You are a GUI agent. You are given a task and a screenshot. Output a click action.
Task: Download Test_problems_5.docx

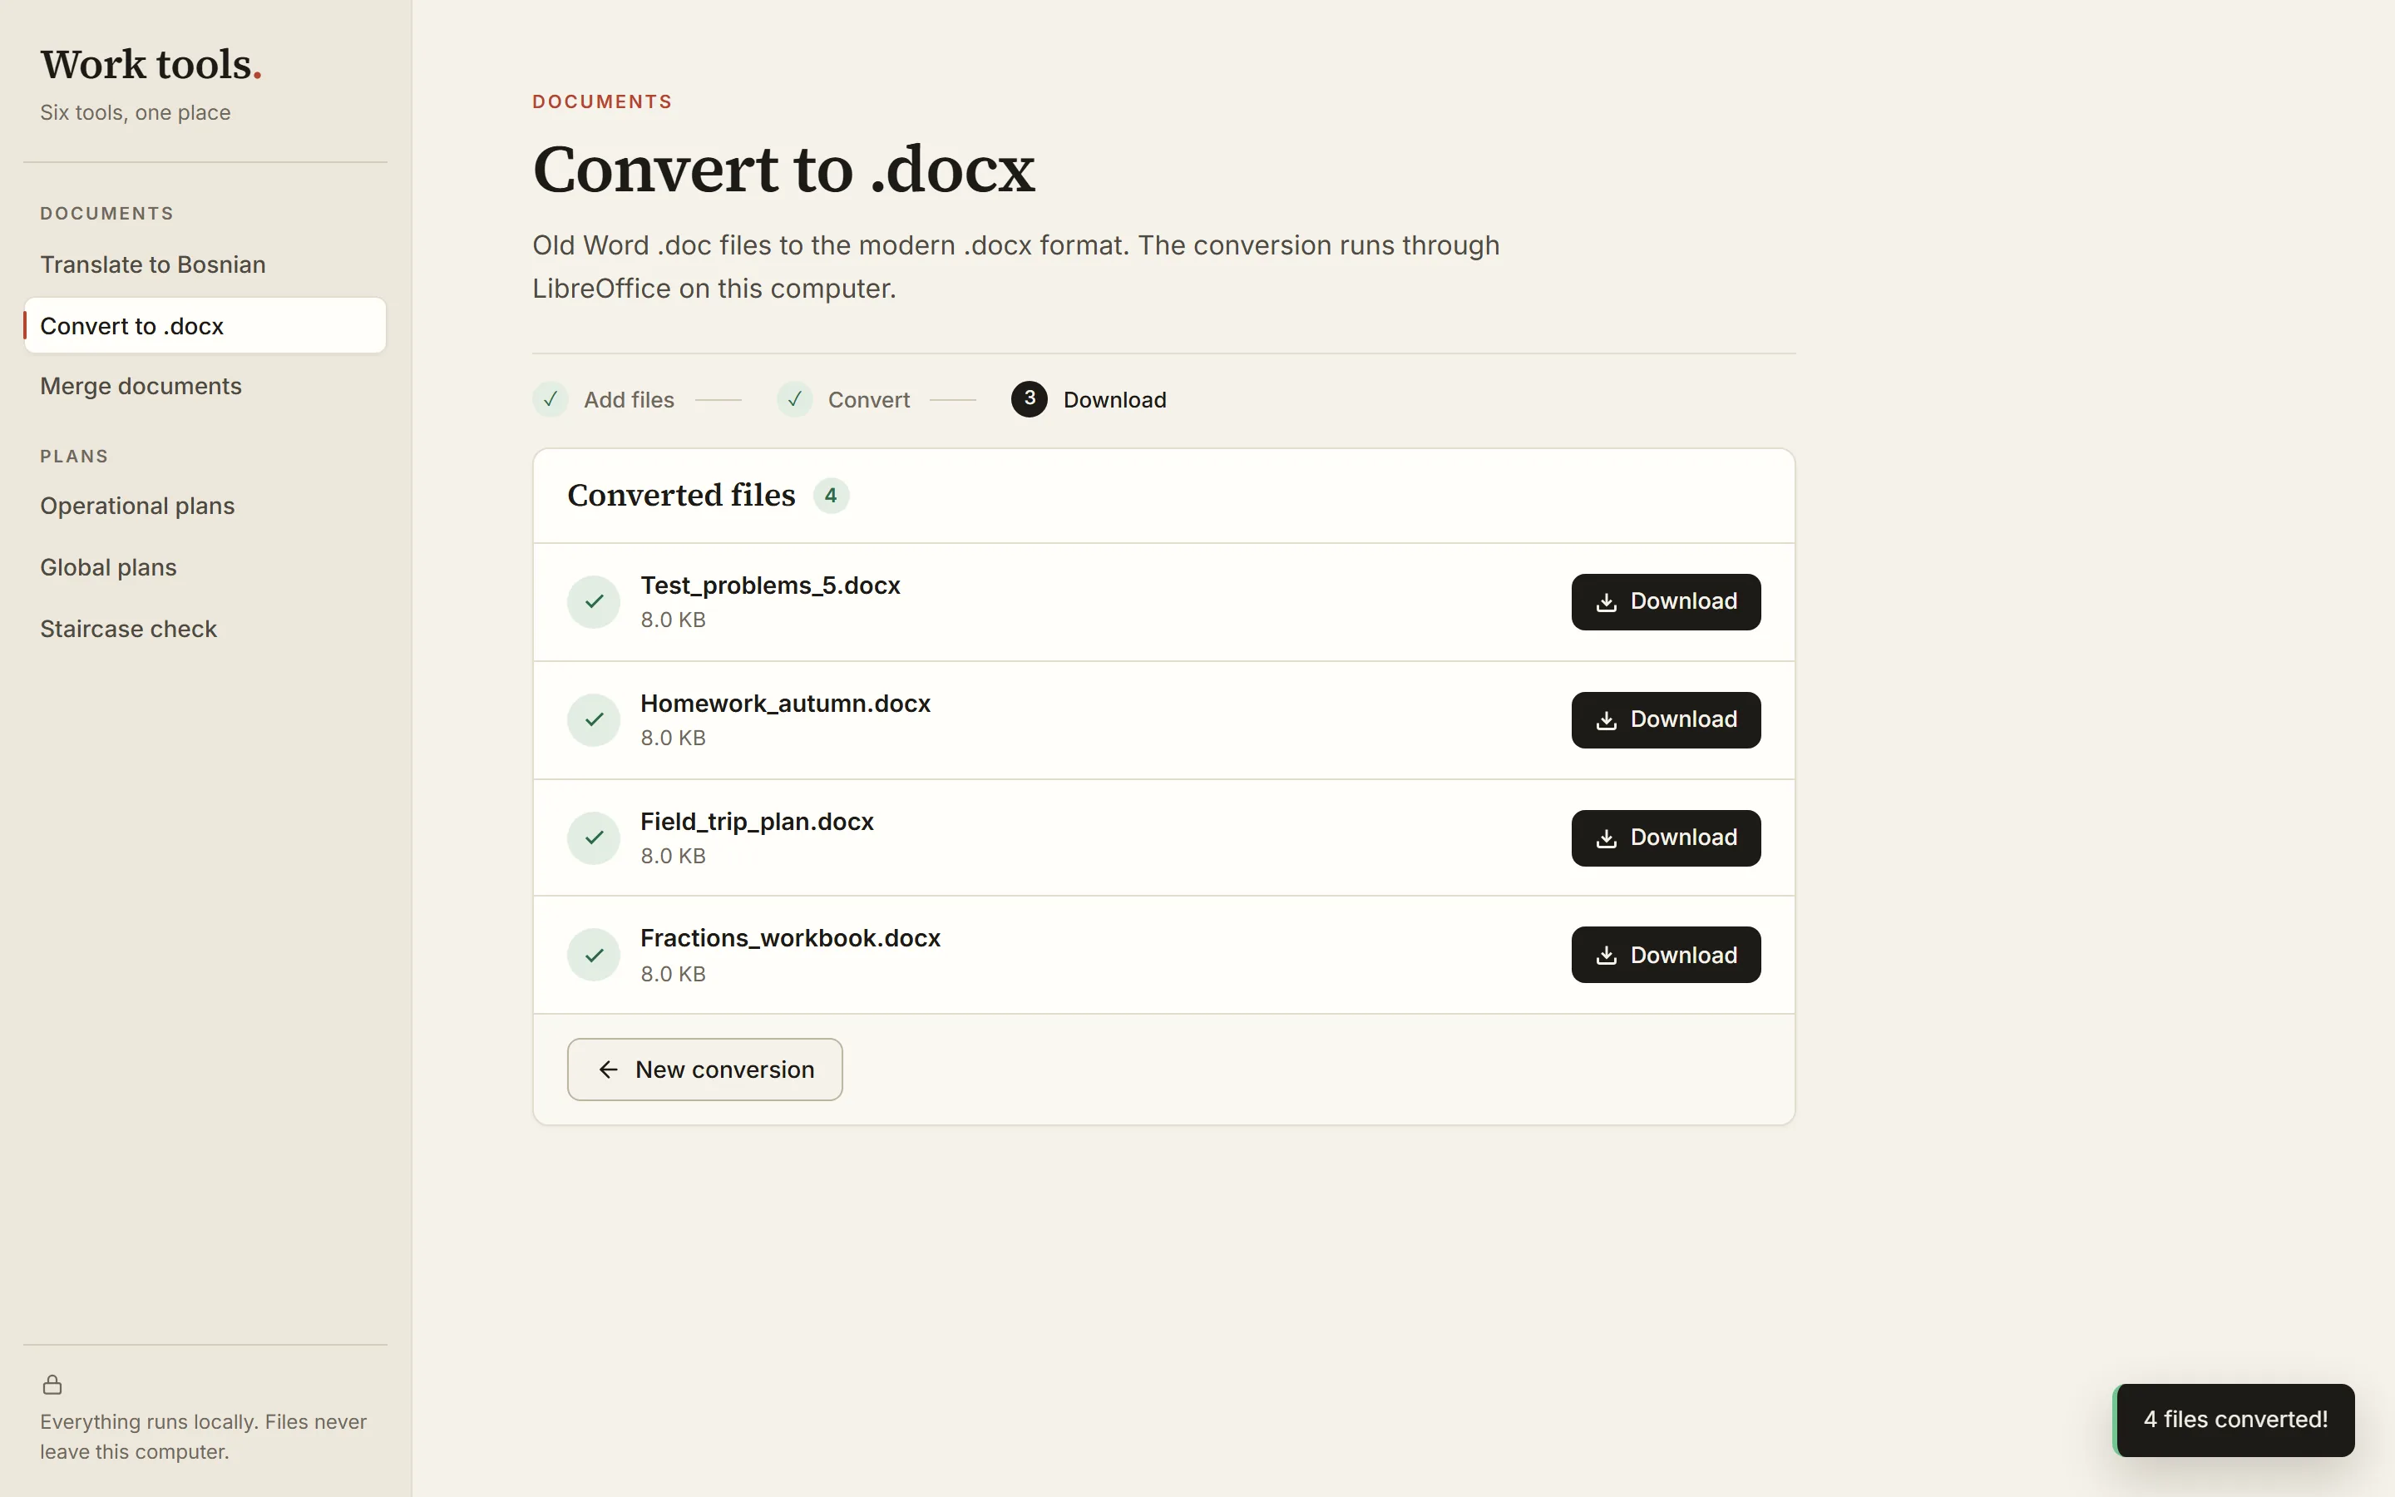1666,601
